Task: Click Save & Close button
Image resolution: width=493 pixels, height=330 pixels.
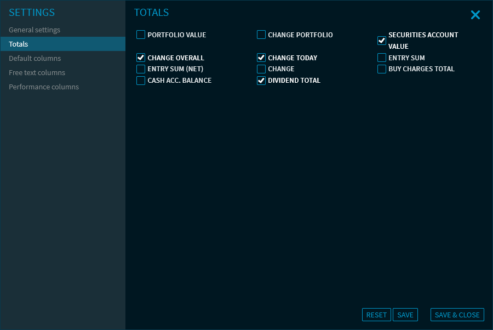Action: (x=457, y=315)
